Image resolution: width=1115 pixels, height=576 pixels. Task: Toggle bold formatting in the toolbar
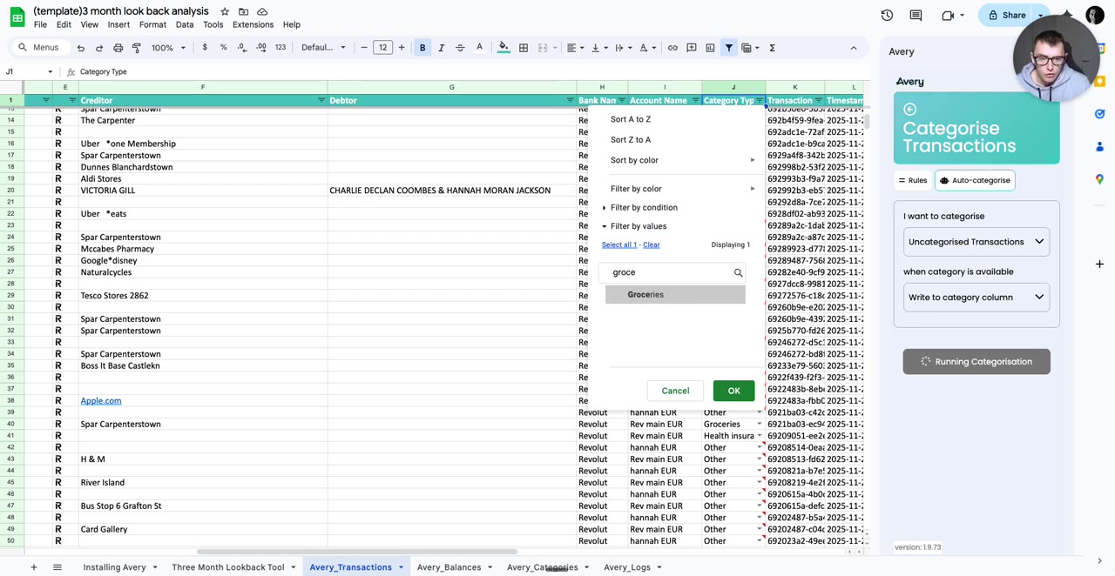(x=422, y=48)
